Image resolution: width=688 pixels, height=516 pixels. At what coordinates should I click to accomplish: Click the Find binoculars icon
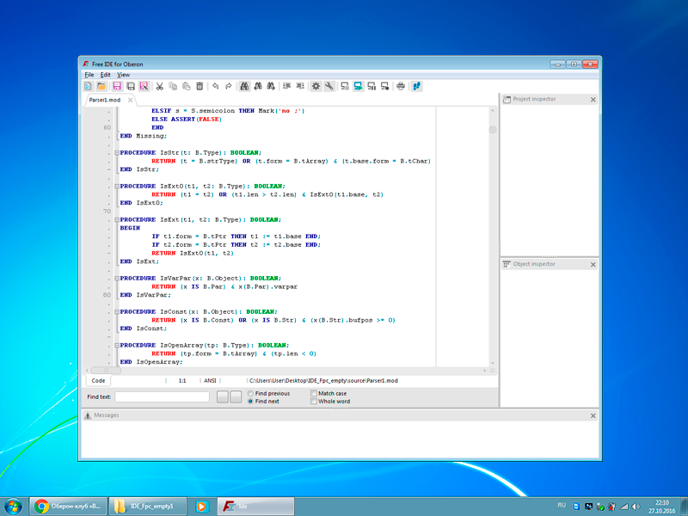[244, 86]
